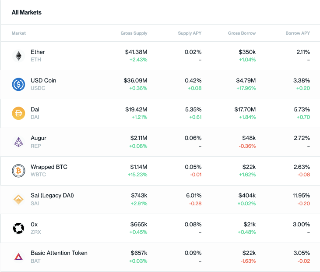Sort by Supply APY column header
Viewport: 320px width, 272px height.
190,33
